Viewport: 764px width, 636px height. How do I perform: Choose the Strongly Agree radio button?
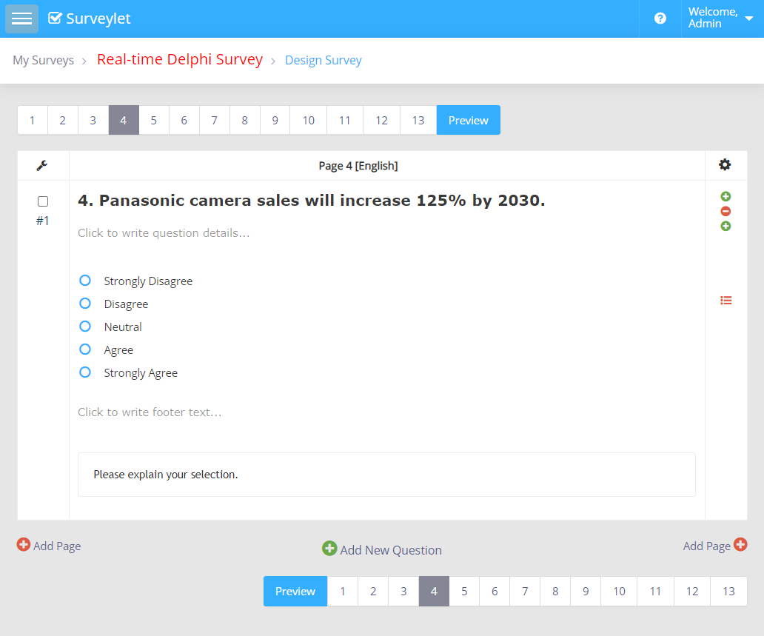(x=85, y=372)
